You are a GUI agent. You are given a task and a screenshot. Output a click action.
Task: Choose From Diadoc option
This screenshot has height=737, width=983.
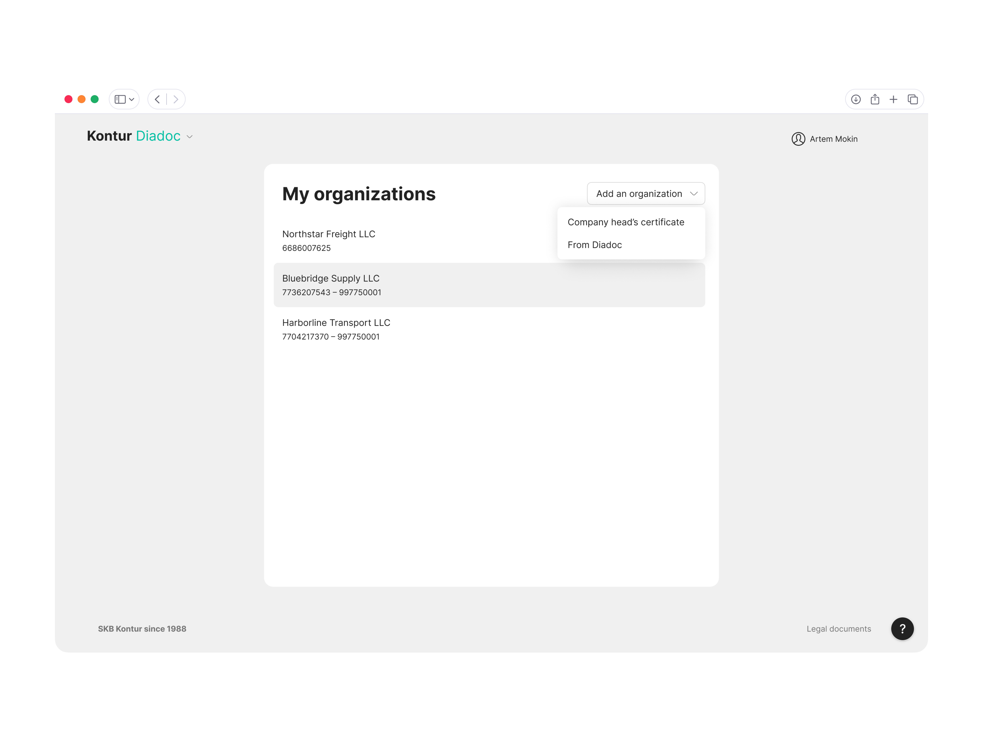pos(631,245)
